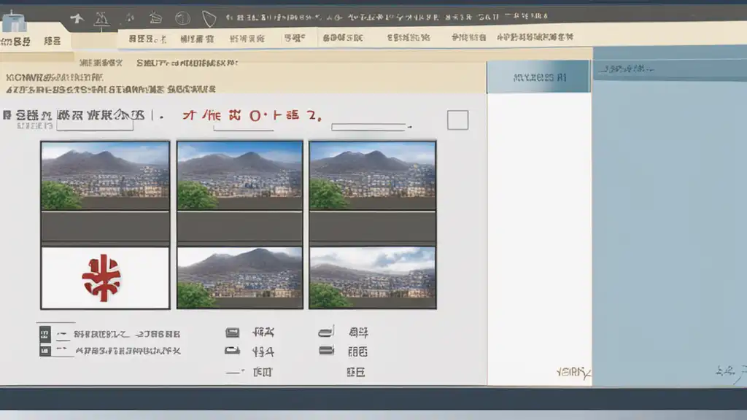Tick the empty square checkbox above the image grid

tap(458, 120)
